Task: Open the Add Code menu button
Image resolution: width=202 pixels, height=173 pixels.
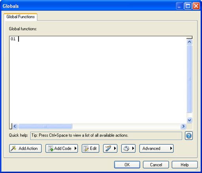Action: pos(62,148)
